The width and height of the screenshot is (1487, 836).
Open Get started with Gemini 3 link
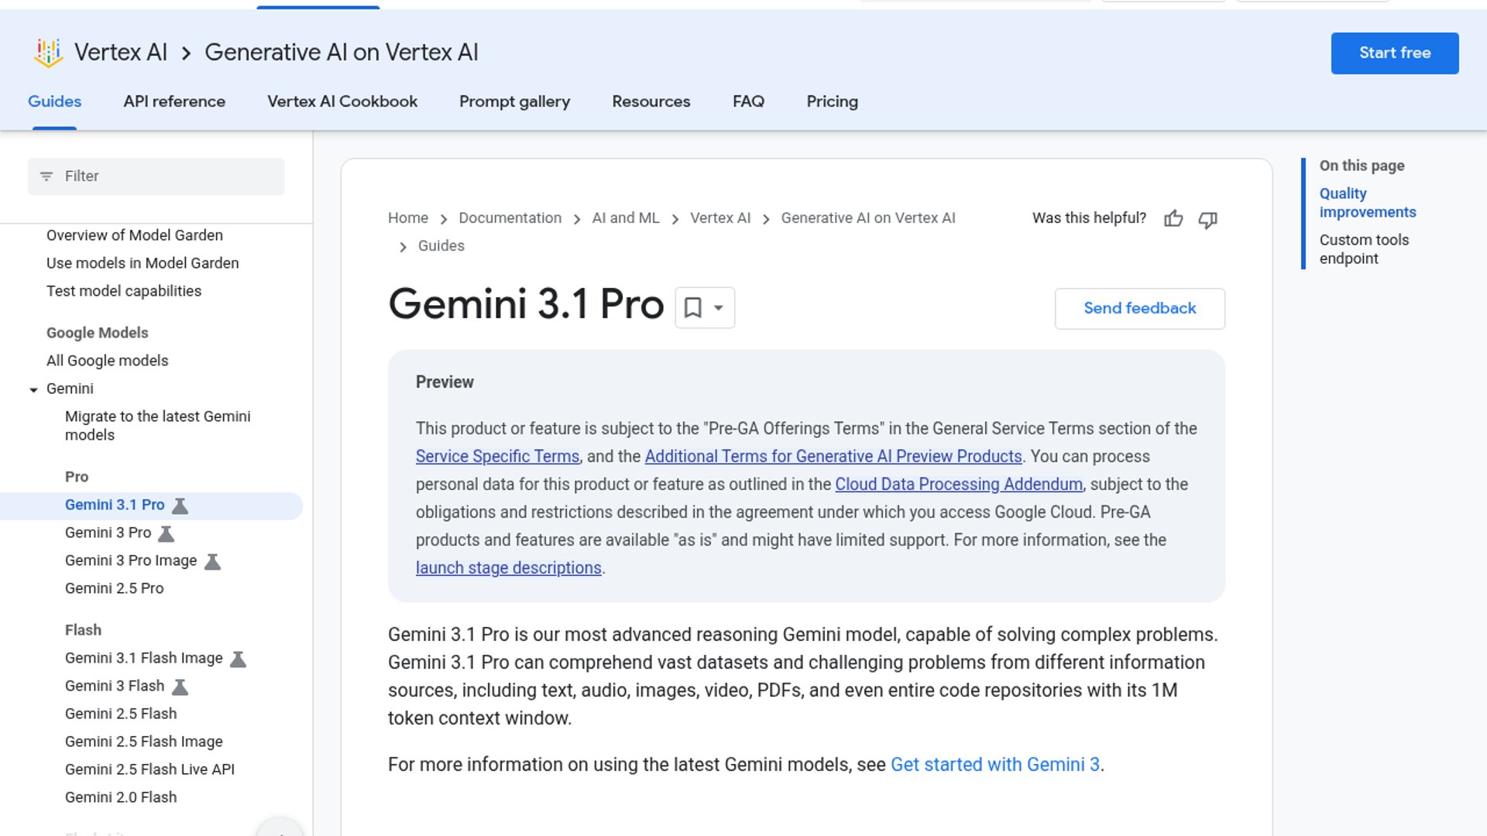(x=994, y=765)
